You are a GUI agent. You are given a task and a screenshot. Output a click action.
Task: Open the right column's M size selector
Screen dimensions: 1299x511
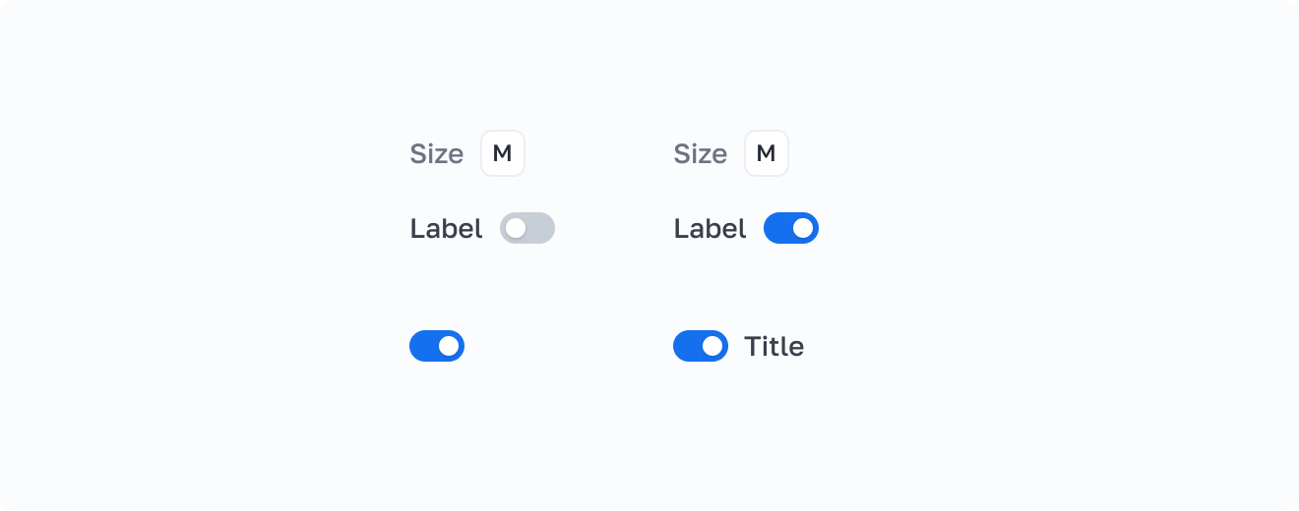click(x=767, y=153)
